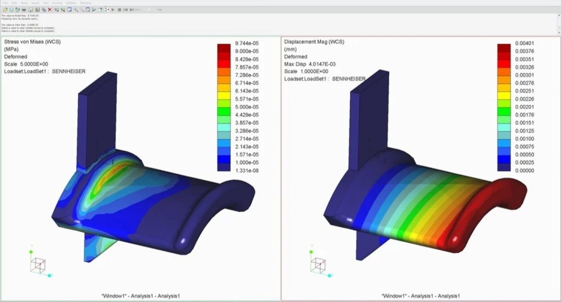Click the red X delete icon
This screenshot has width=562, height=302.
pyautogui.click(x=50, y=10)
